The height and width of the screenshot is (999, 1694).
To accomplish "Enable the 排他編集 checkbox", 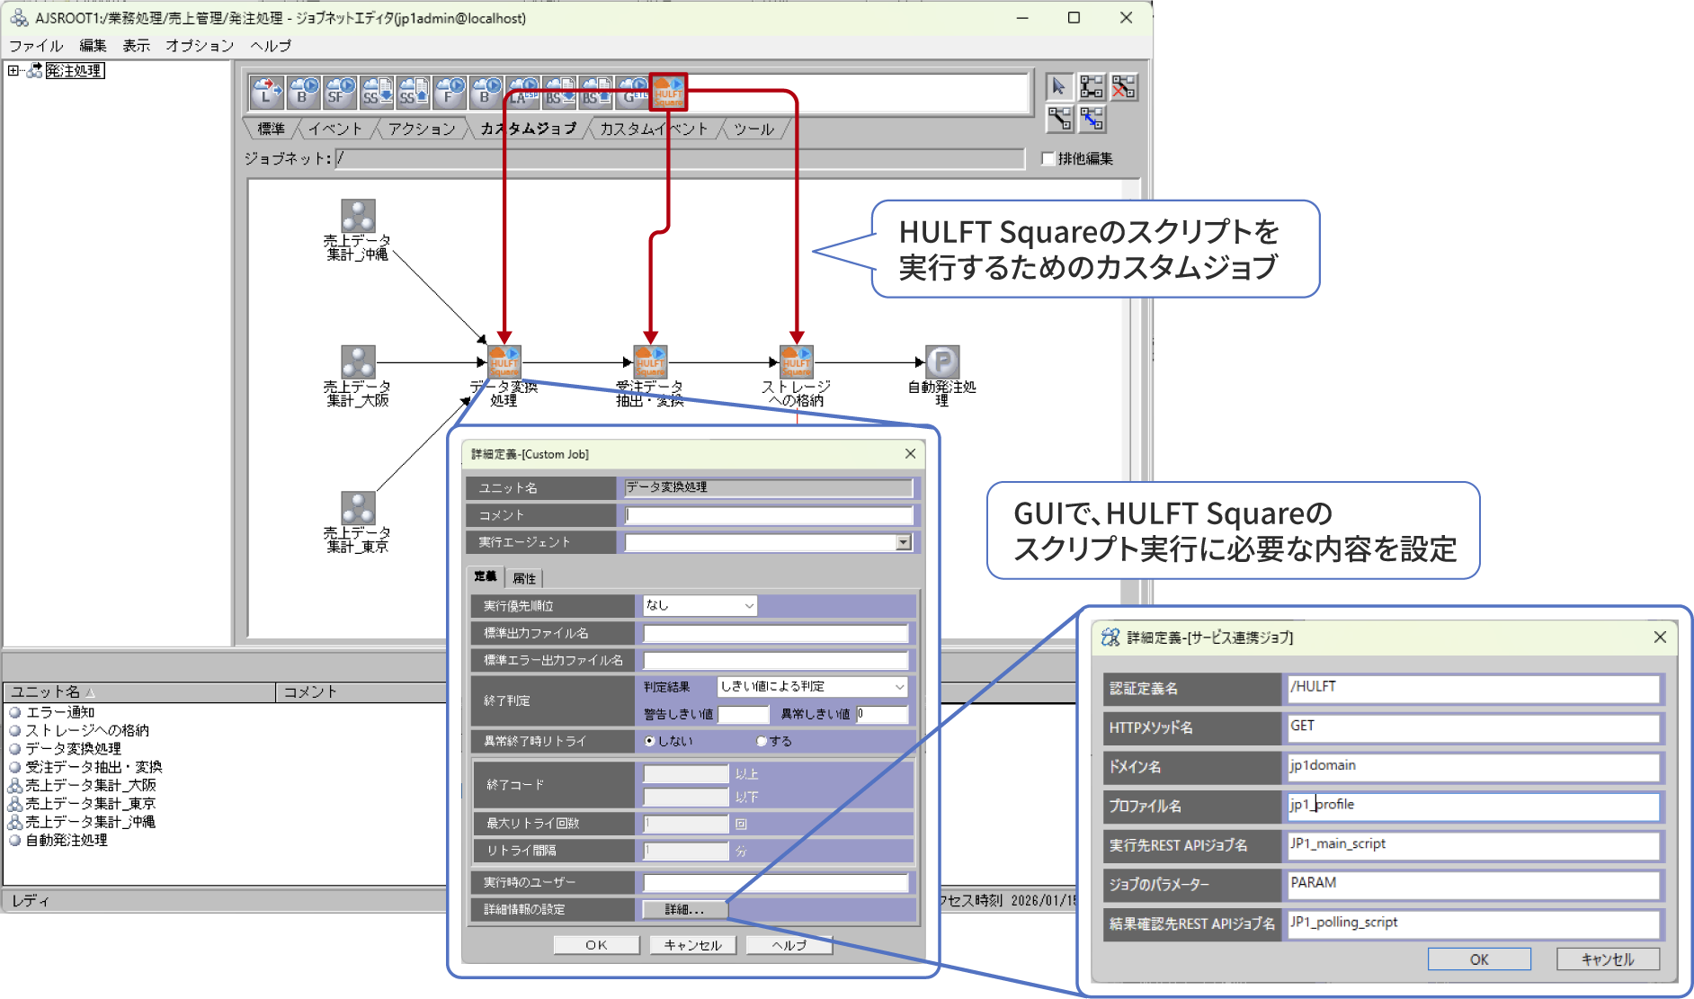I will click(1048, 158).
